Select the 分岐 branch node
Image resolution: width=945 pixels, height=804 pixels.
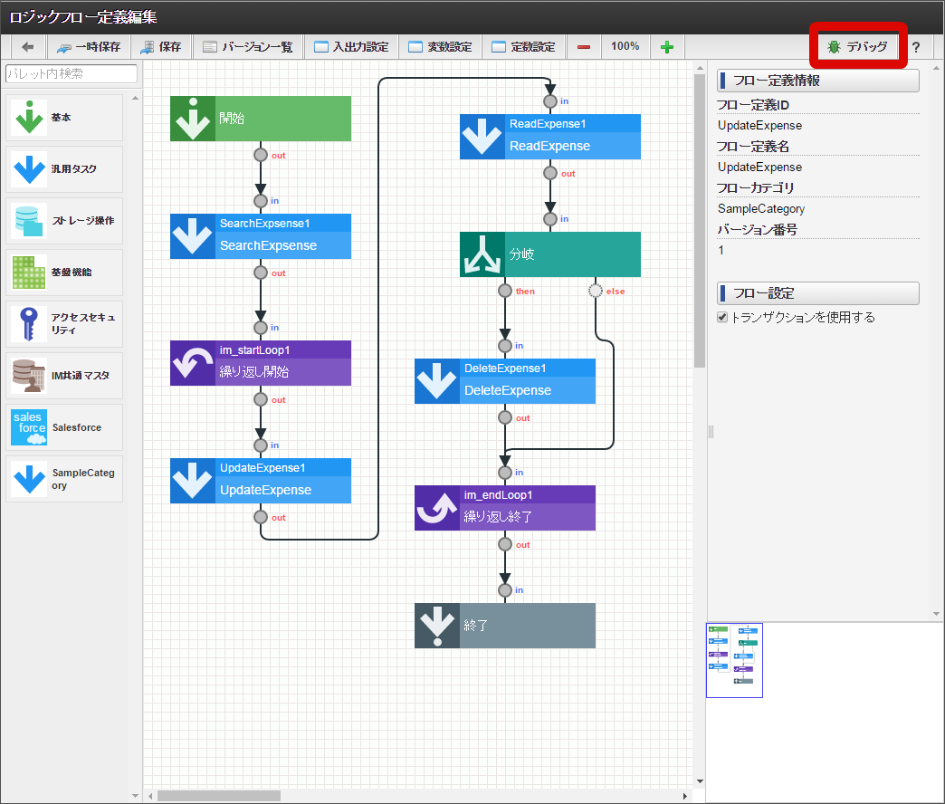[x=550, y=254]
